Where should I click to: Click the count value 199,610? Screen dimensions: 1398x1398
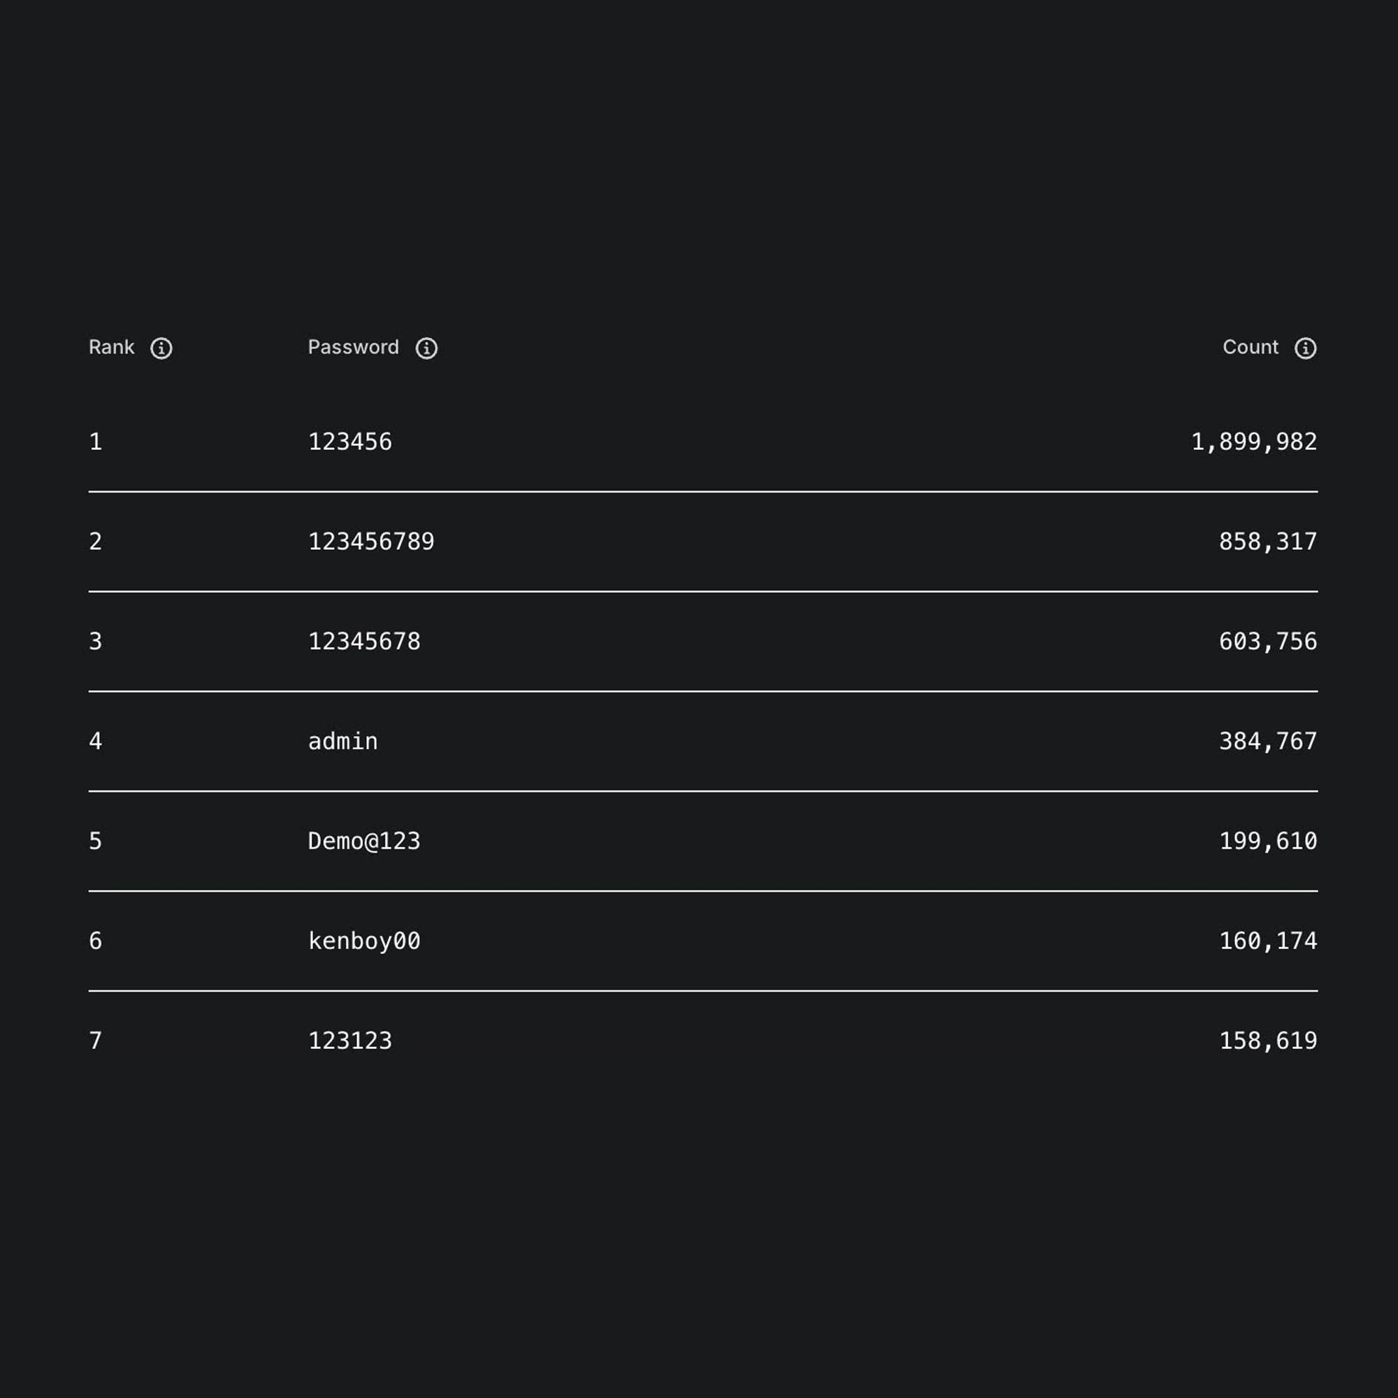pos(1267,841)
